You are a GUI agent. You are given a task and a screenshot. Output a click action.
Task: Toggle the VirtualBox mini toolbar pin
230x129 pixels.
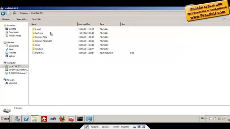pos(86,127)
